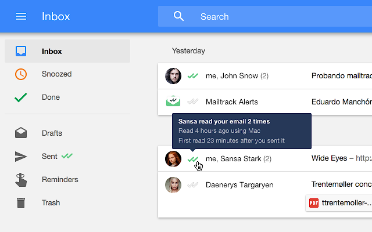Click gray double-check beside Daenerys Targaryen
Image resolution: width=372 pixels, height=232 pixels.
click(x=192, y=185)
